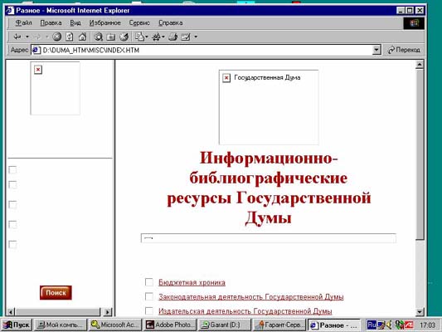Switch to Garant (D:) taskbar button

tap(224, 325)
